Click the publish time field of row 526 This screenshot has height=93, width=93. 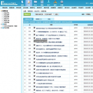88,59
